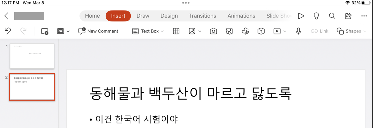Search for stock images
373x128 pixels.
click(229, 31)
